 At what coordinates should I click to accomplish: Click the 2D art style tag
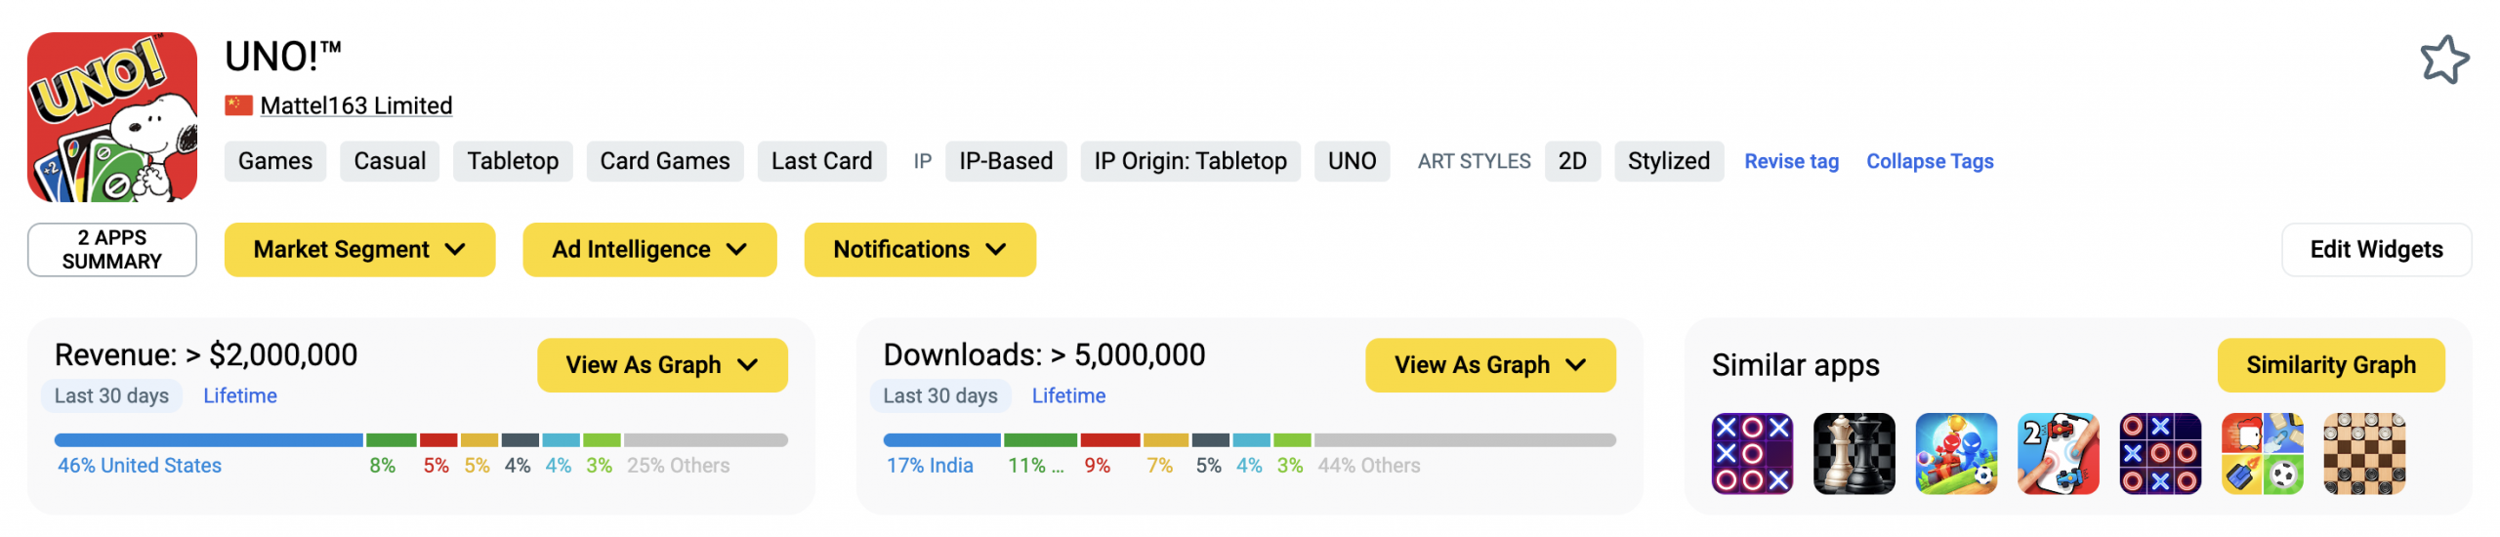coord(1572,161)
